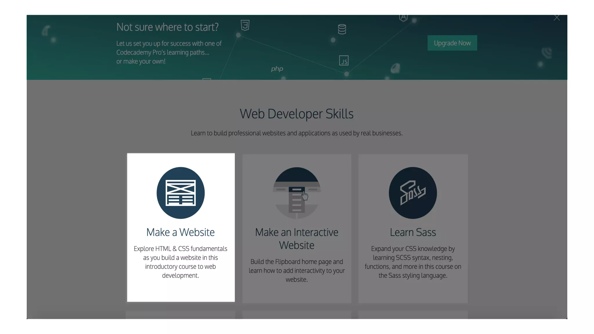Click the JS square icon in banner
This screenshot has width=594, height=334.
pyautogui.click(x=344, y=61)
